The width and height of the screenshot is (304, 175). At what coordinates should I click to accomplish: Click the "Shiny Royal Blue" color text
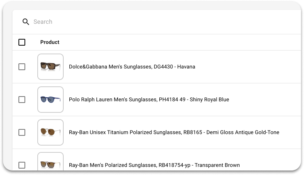tap(209, 100)
